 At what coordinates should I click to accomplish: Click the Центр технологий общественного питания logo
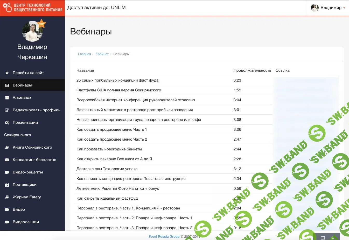tap(32, 8)
